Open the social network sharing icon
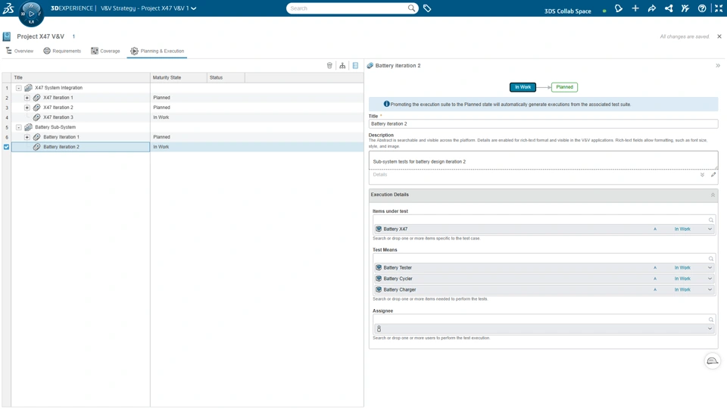Image resolution: width=727 pixels, height=409 pixels. pos(669,8)
